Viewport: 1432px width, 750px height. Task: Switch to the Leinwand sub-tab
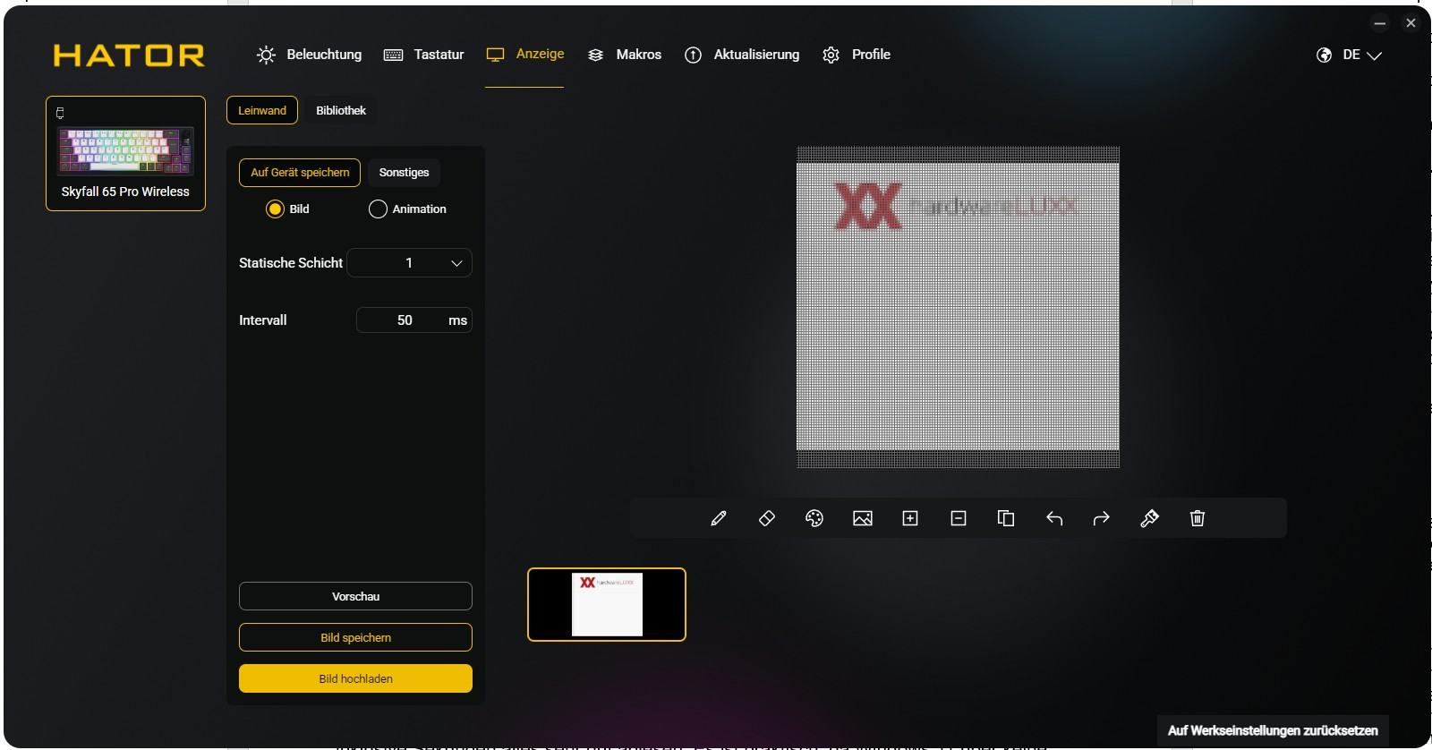[262, 111]
